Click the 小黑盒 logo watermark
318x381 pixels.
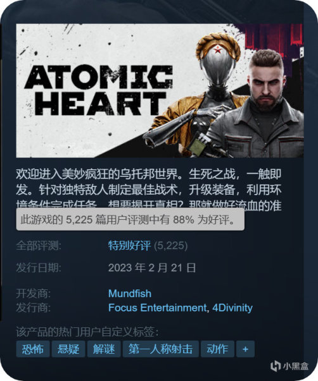289,366
